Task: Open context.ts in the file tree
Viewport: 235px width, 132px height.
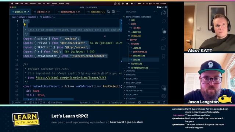Action: [137, 64]
